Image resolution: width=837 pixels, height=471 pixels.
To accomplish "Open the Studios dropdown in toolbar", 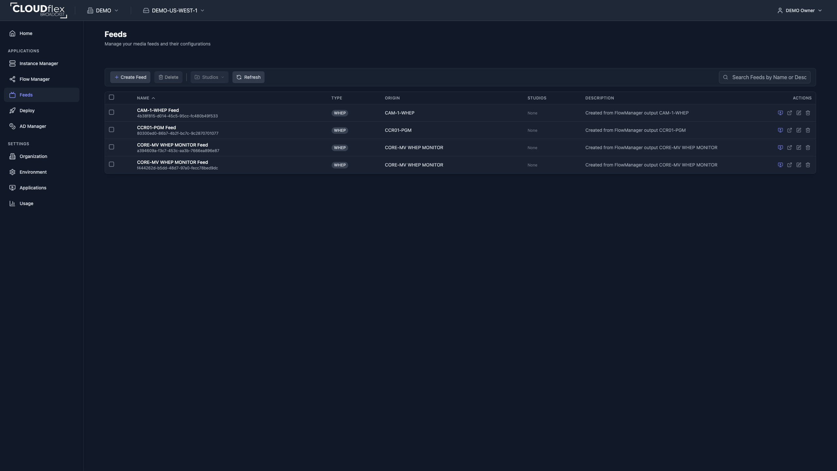I will (x=209, y=77).
